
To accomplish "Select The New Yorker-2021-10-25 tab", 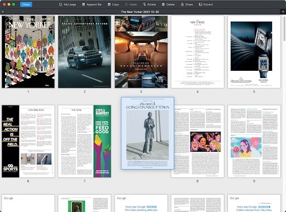I will 140,12.
